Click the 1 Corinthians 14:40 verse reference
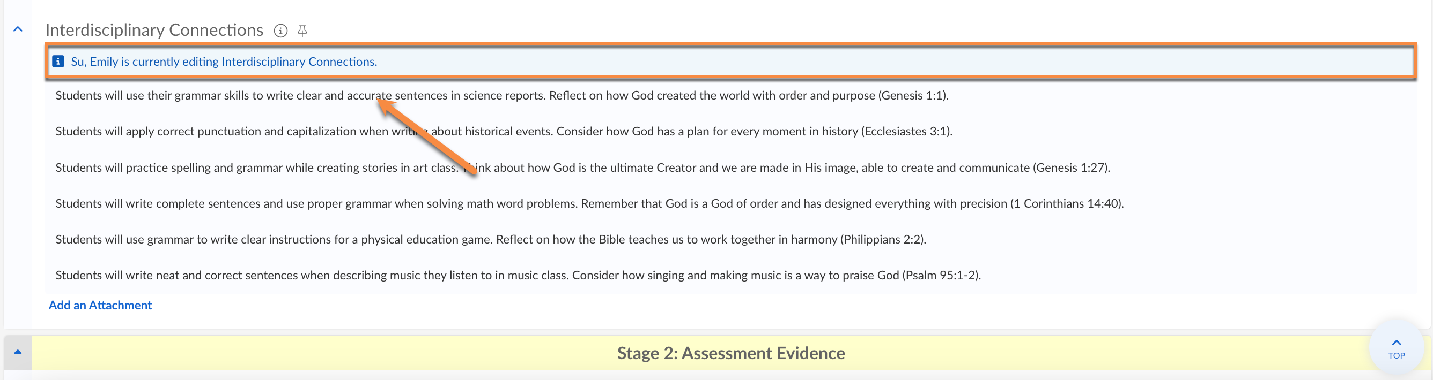The width and height of the screenshot is (1433, 380). tap(1067, 204)
